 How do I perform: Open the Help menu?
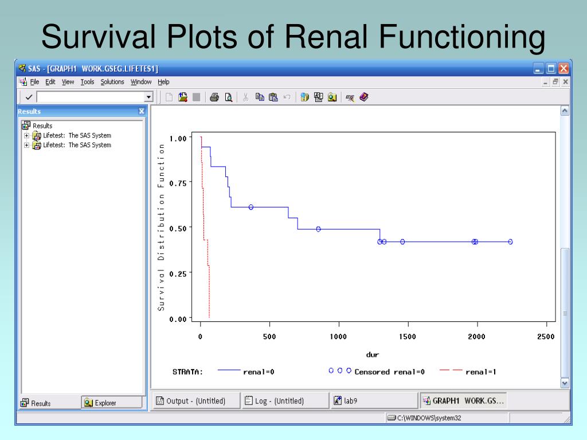[163, 81]
